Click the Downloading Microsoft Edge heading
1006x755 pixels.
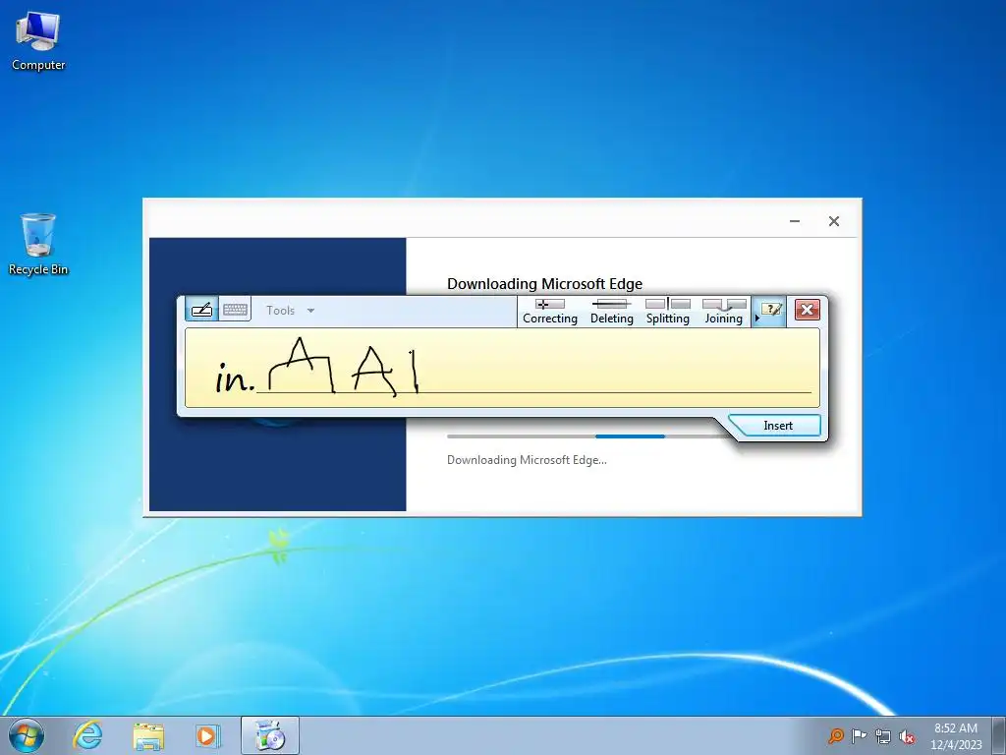[544, 284]
